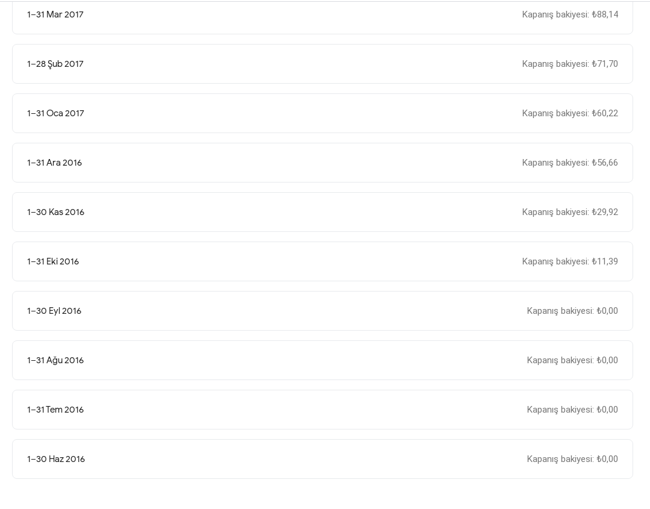Viewport: 650px width, 509px height.
Task: Select the 1–31 Ara 2016 period
Action: (x=323, y=163)
